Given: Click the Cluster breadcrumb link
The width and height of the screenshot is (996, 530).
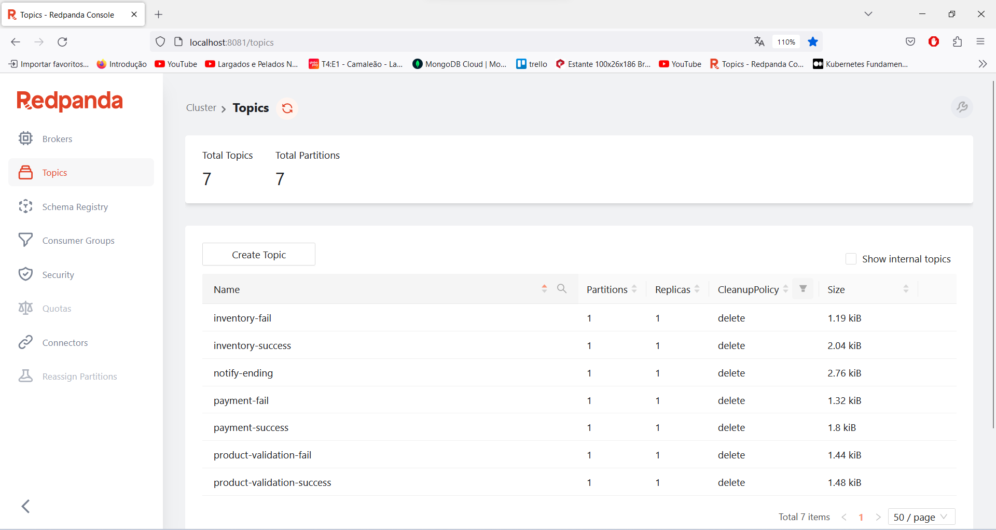Looking at the screenshot, I should [201, 108].
